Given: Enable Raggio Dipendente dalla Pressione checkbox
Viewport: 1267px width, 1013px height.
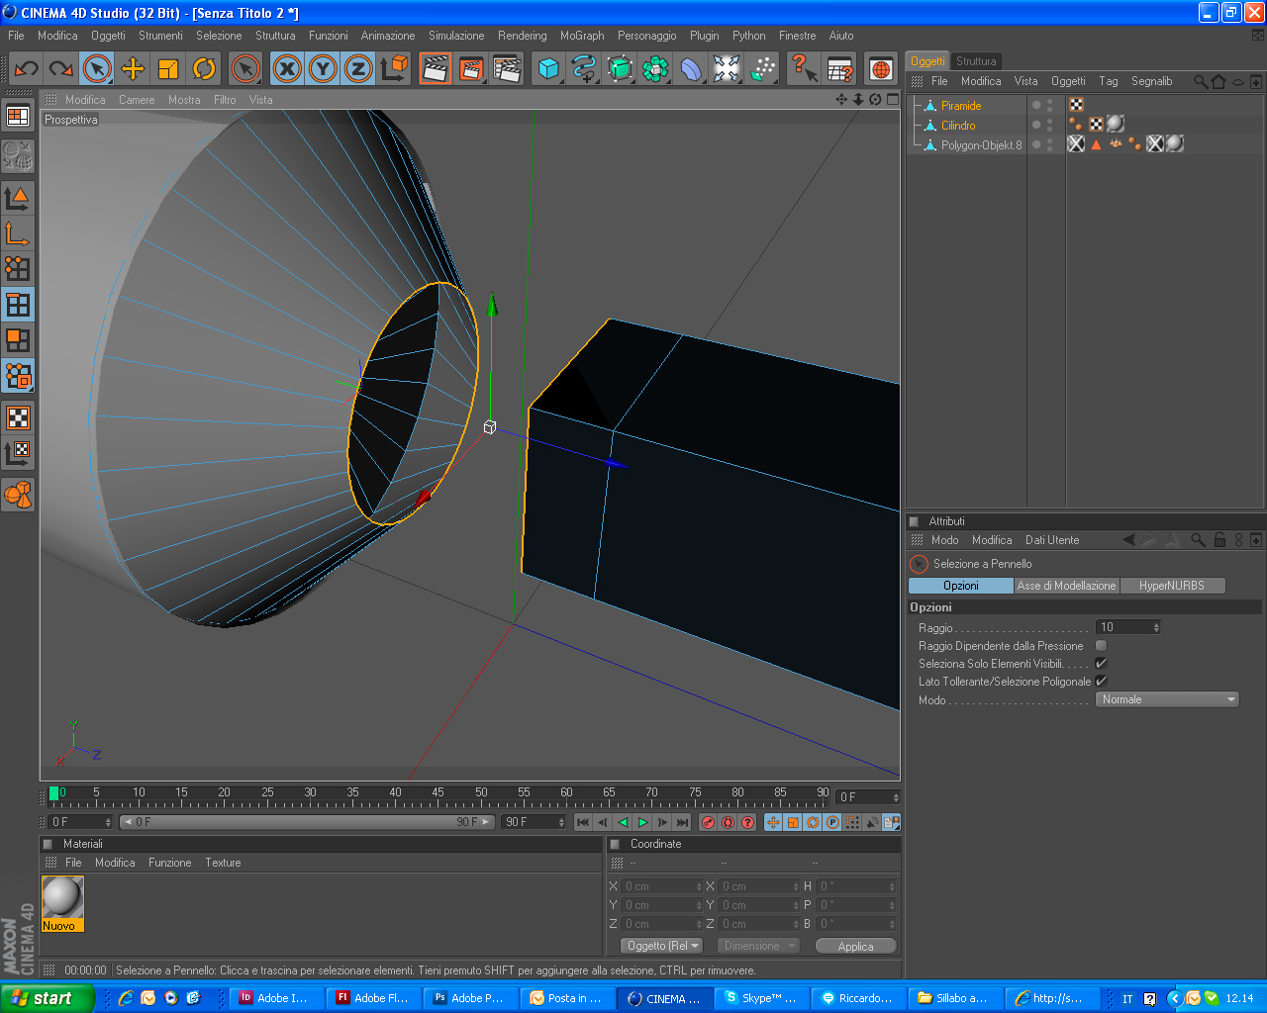Looking at the screenshot, I should [1101, 646].
